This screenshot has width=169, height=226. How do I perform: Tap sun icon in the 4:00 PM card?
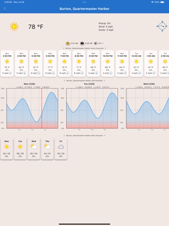22,62
